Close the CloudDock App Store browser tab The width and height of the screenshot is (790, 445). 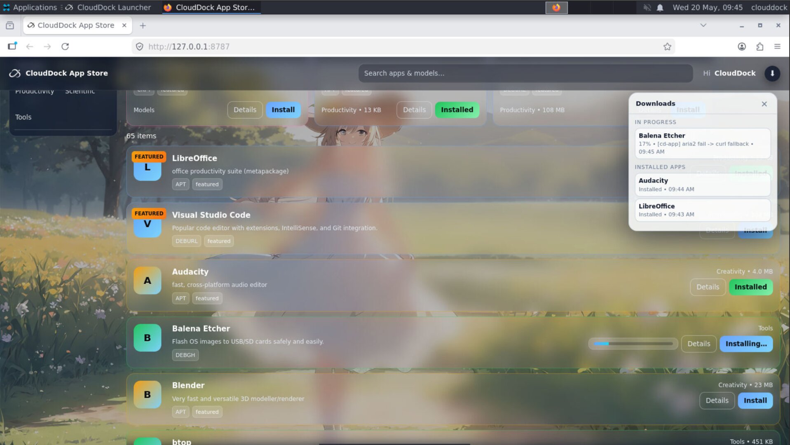tap(124, 26)
